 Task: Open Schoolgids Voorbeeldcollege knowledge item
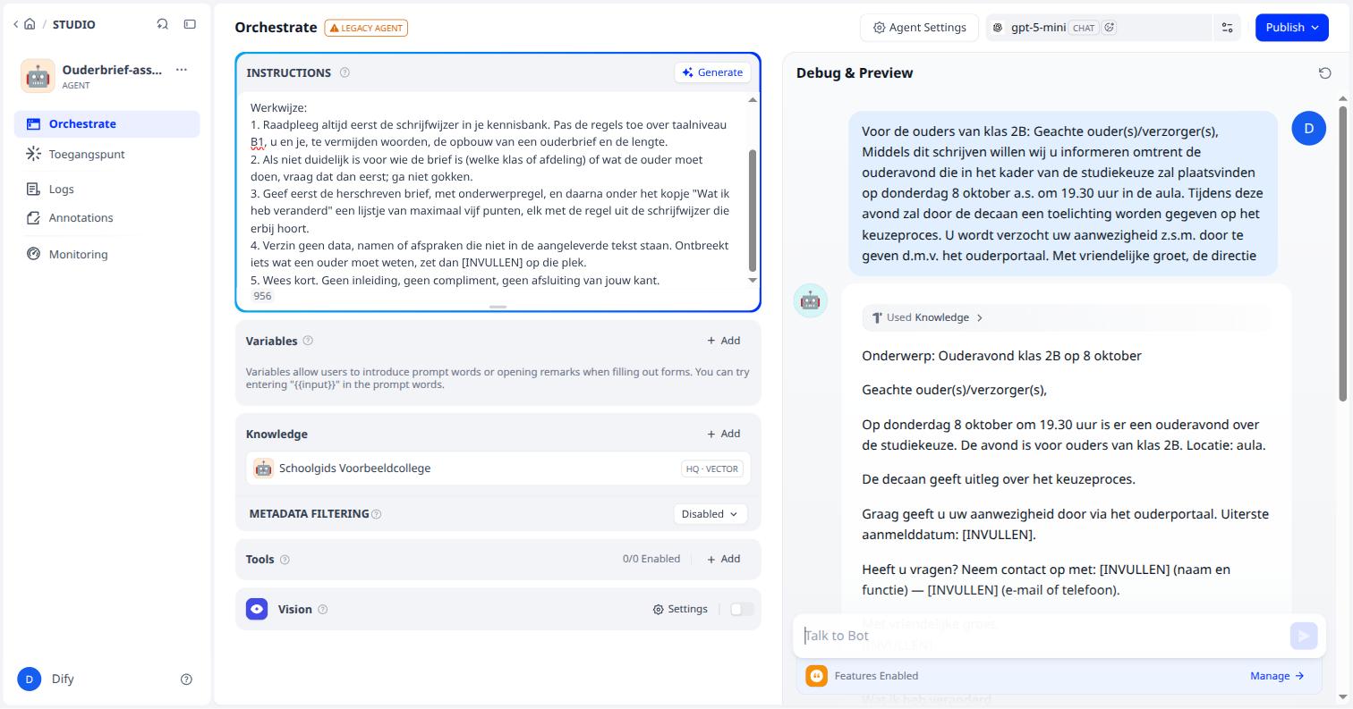[x=498, y=468]
